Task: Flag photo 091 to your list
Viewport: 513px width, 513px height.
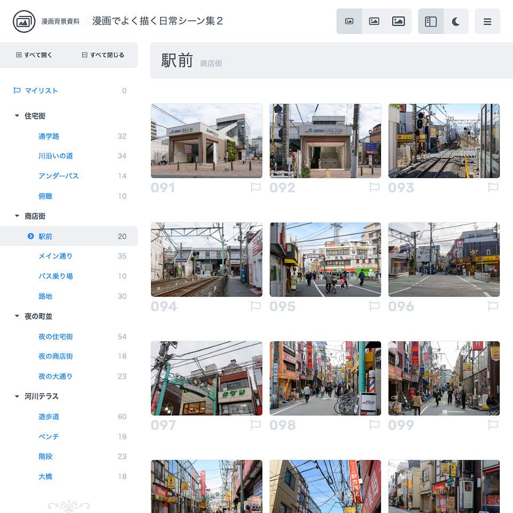Action: pyautogui.click(x=256, y=188)
